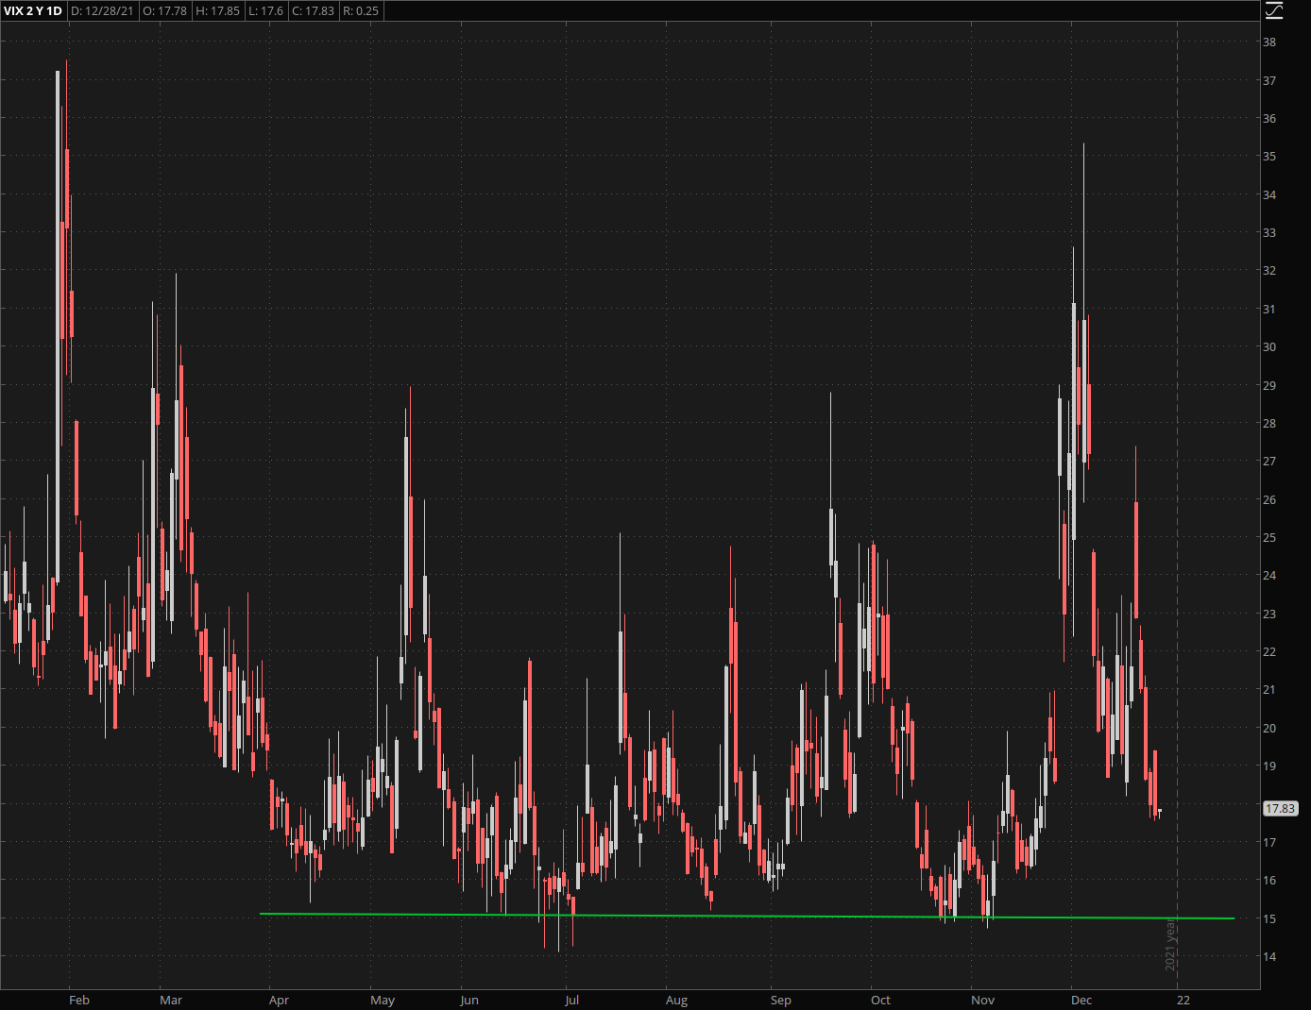Click the May label on time axis
This screenshot has width=1311, height=1010.
[383, 1000]
